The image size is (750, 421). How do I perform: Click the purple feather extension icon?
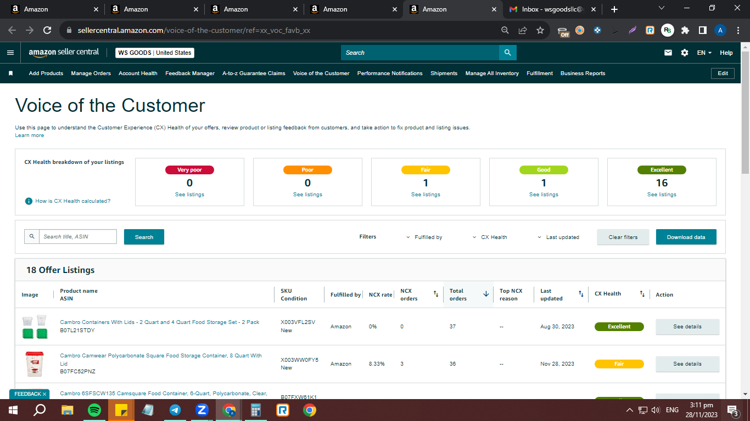(x=633, y=30)
